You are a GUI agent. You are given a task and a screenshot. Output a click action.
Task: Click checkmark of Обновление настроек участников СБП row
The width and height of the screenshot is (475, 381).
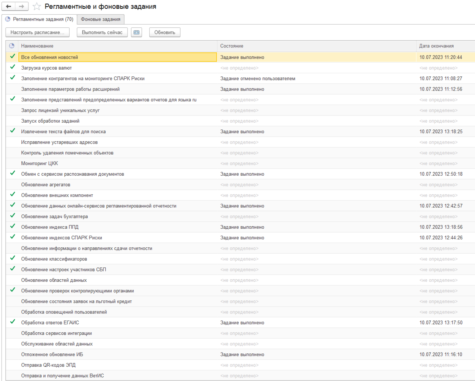tap(12, 269)
